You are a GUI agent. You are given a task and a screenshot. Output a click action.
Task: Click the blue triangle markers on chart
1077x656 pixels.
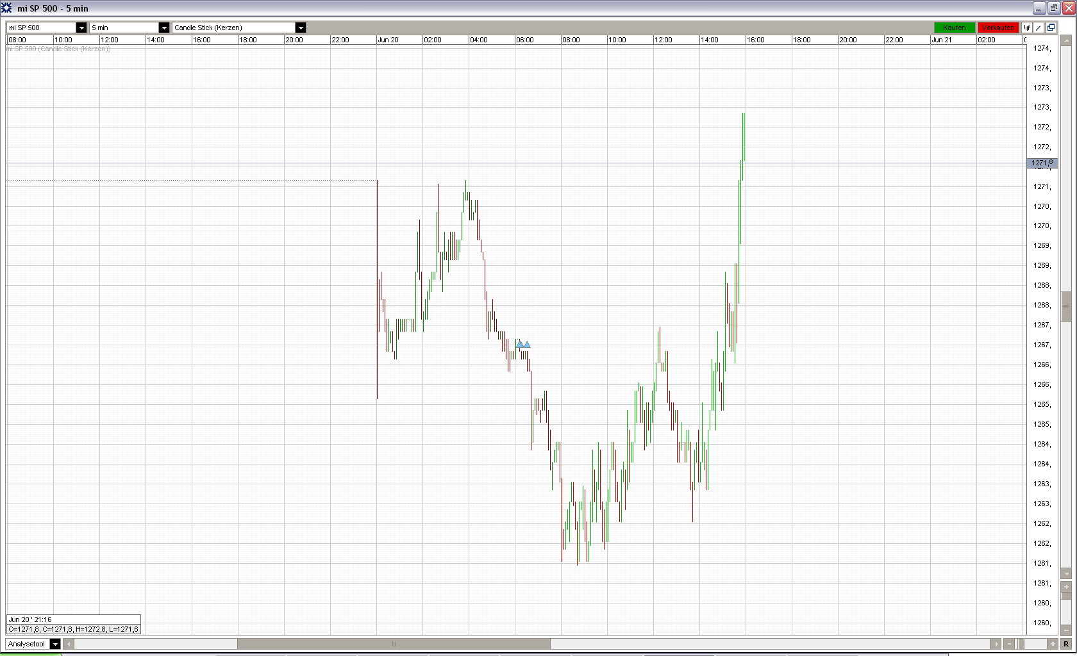(x=523, y=345)
